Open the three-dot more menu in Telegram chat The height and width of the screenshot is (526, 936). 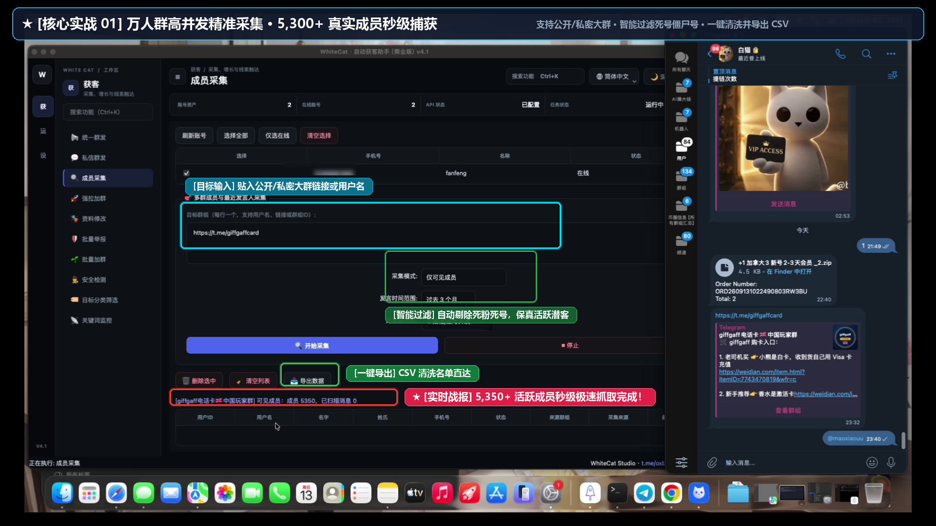(891, 54)
